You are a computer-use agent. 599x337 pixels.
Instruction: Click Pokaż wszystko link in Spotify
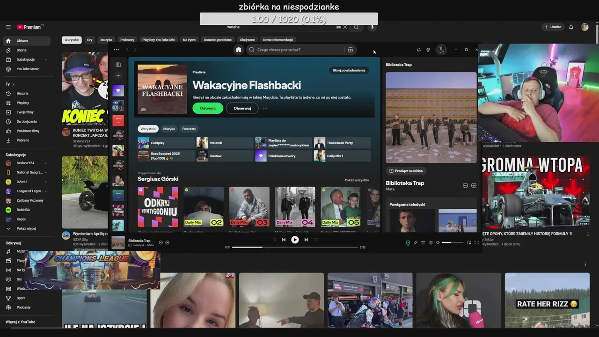click(x=357, y=180)
